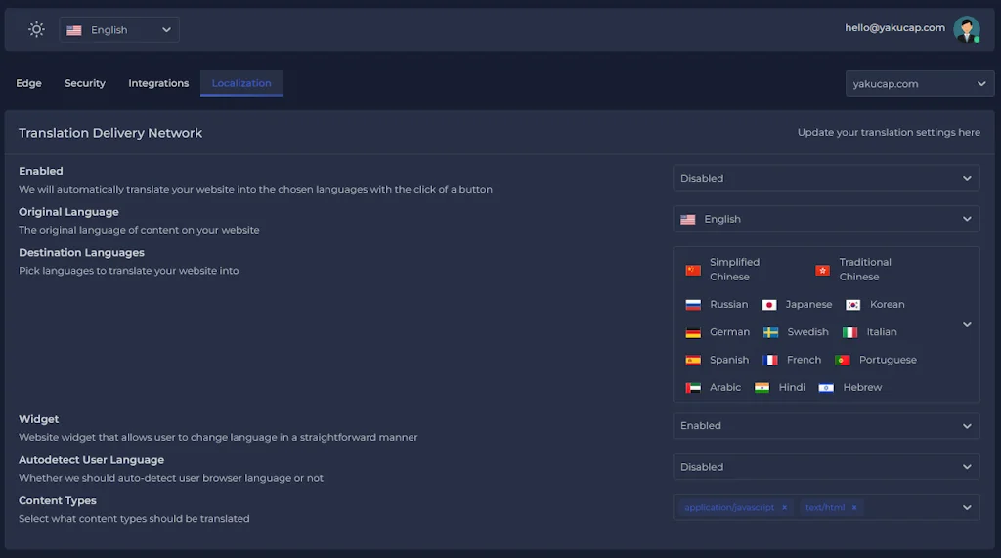The width and height of the screenshot is (1001, 558).
Task: Click the Hindi flag icon
Action: tap(762, 388)
